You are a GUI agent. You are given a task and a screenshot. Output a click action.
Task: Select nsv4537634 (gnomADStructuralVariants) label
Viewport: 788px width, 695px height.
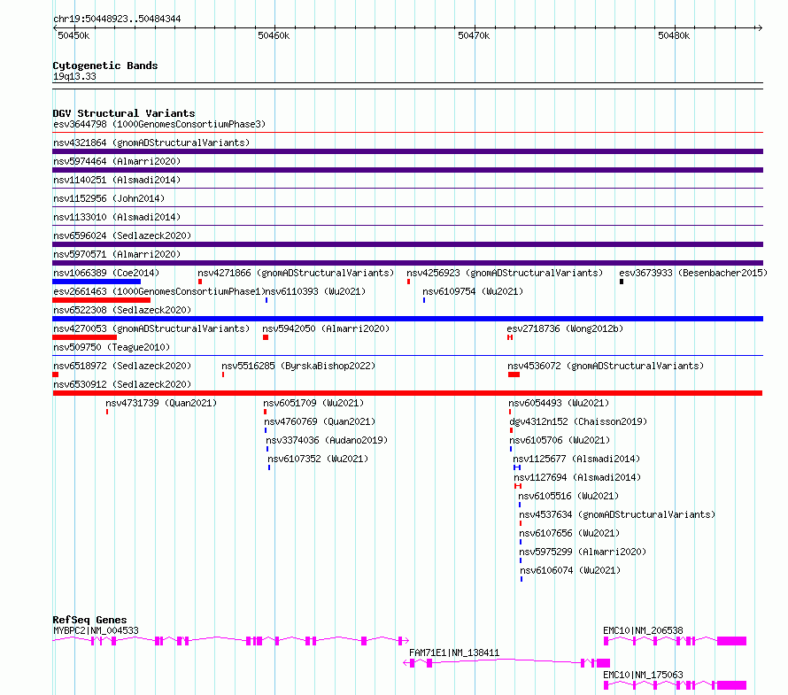(617, 514)
